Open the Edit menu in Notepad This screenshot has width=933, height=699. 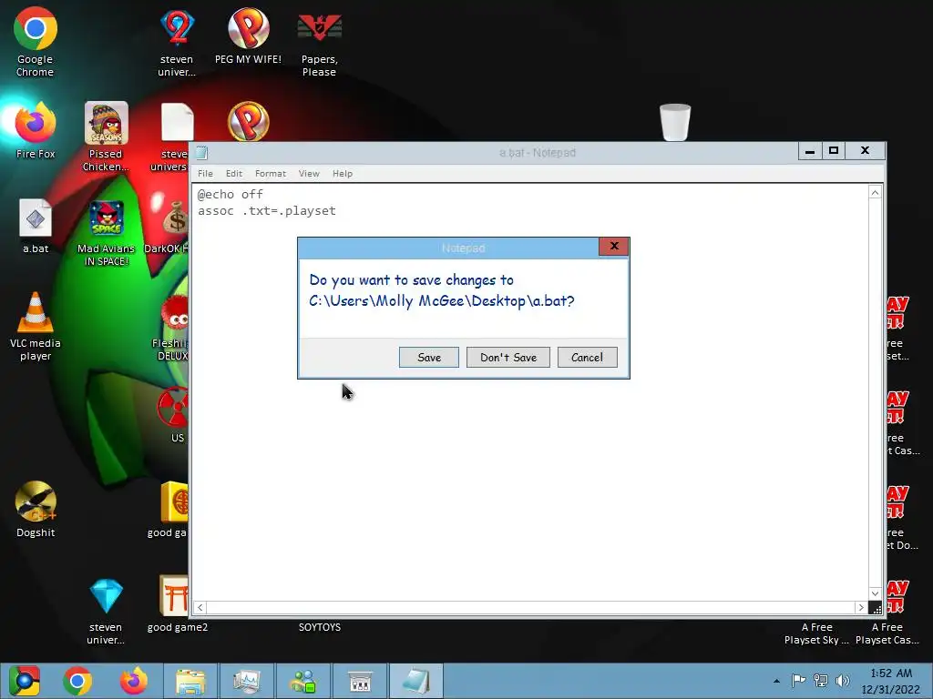(x=234, y=174)
